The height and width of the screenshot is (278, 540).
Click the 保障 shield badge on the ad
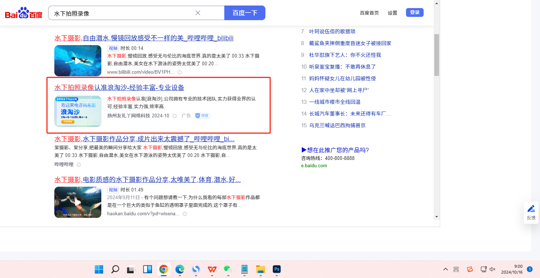point(203,116)
